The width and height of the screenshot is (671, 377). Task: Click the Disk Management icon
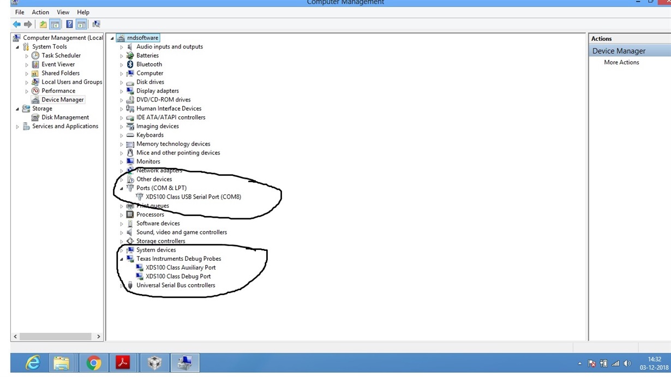35,117
